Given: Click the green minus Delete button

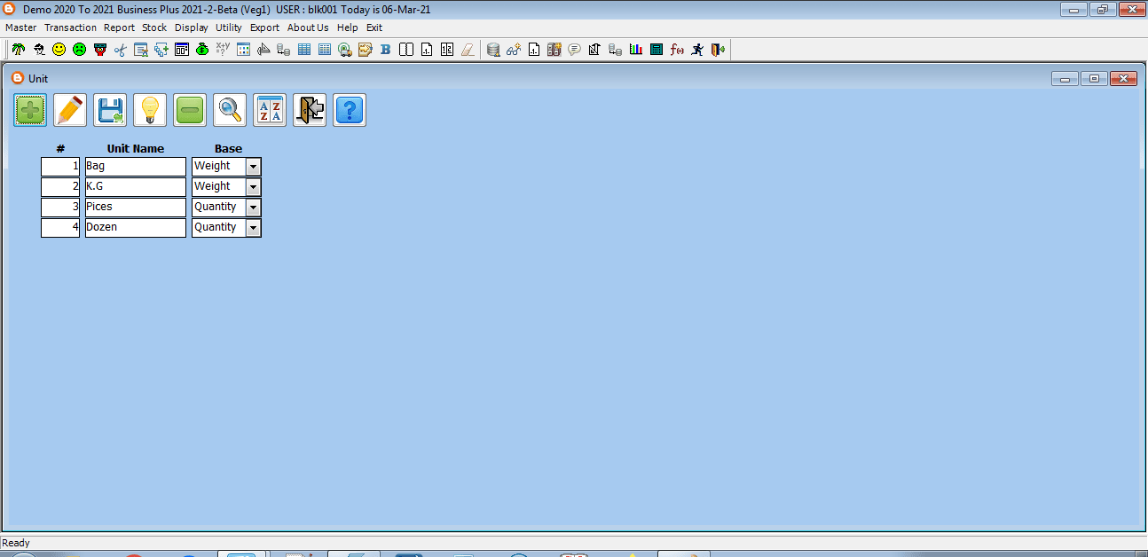Looking at the screenshot, I should [x=190, y=111].
